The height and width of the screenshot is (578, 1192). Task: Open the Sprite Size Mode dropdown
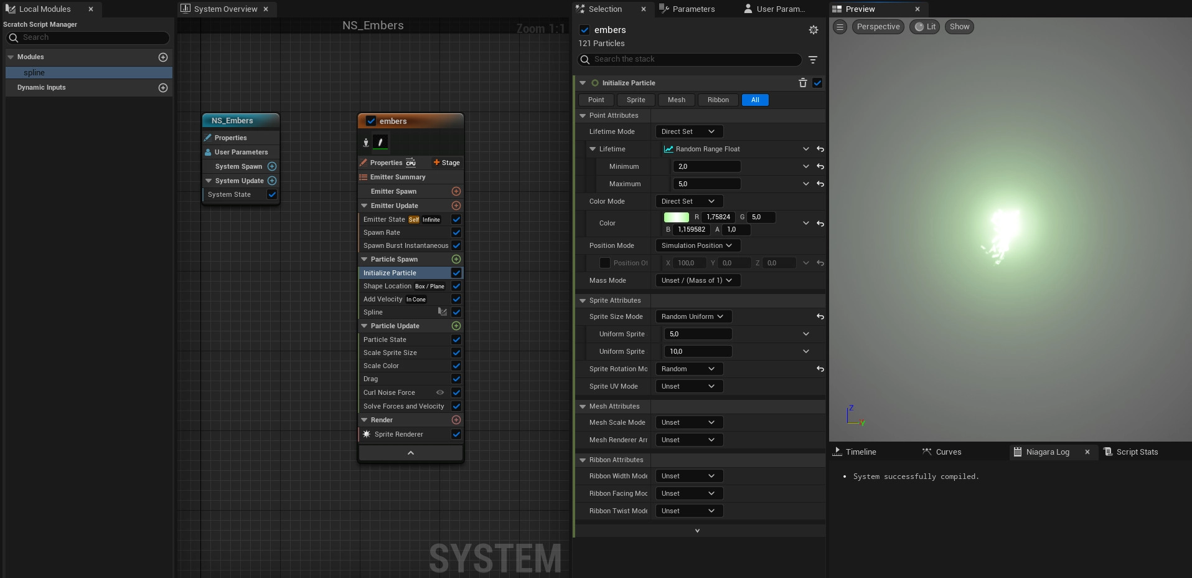click(693, 316)
